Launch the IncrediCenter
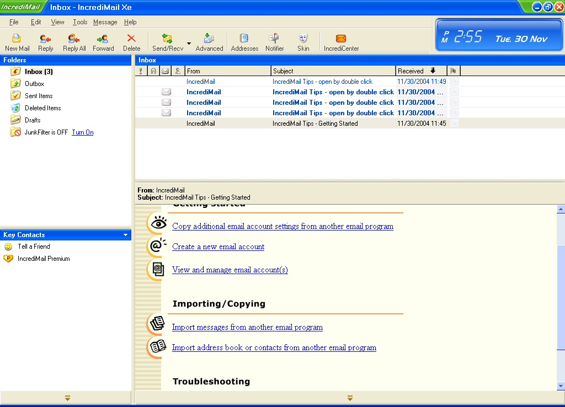The image size is (565, 407). tap(341, 42)
